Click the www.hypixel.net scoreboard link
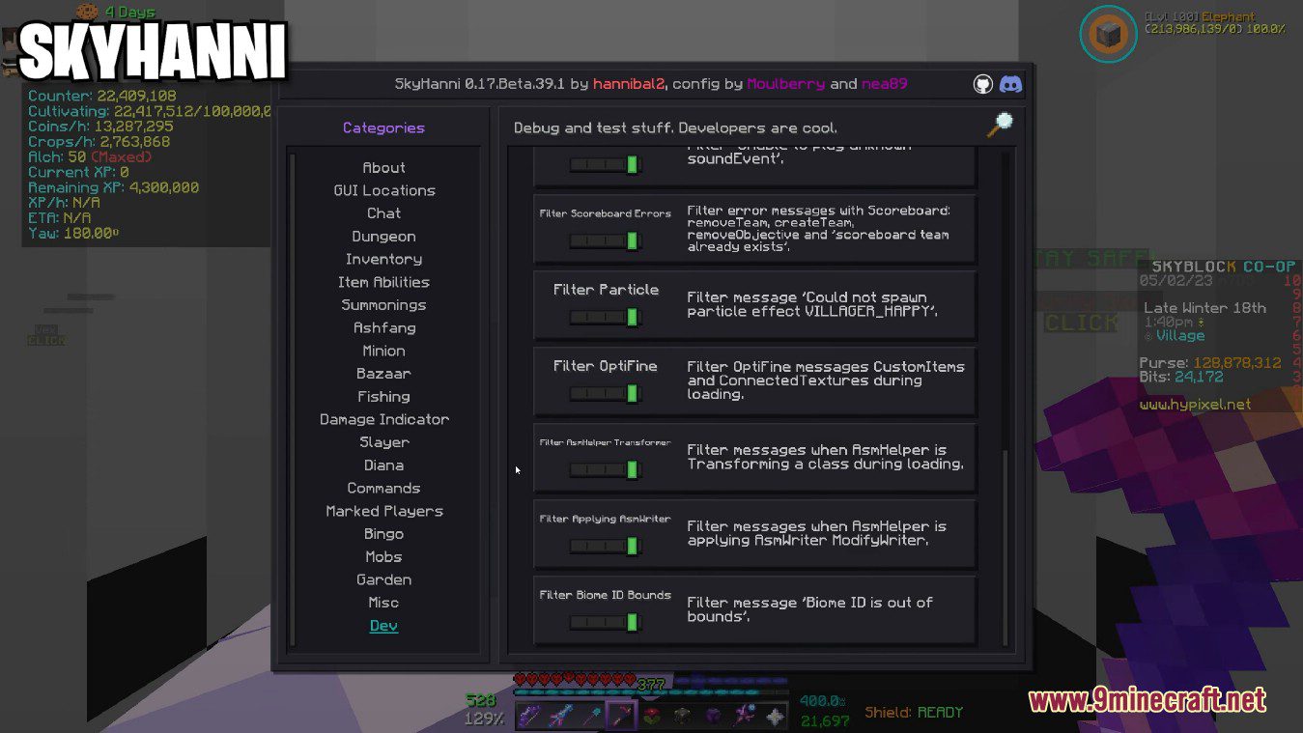 pos(1194,405)
